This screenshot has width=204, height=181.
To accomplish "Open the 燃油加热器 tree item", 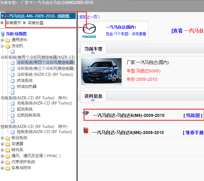I will (27, 86).
